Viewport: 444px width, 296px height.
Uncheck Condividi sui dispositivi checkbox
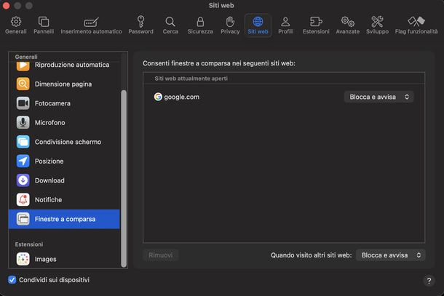(12, 279)
